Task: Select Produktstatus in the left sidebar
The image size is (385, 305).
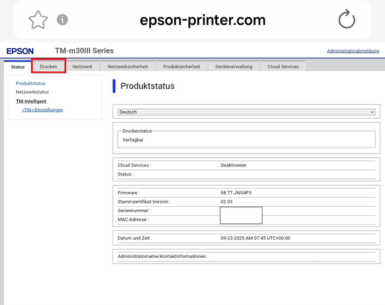Action: coord(31,83)
